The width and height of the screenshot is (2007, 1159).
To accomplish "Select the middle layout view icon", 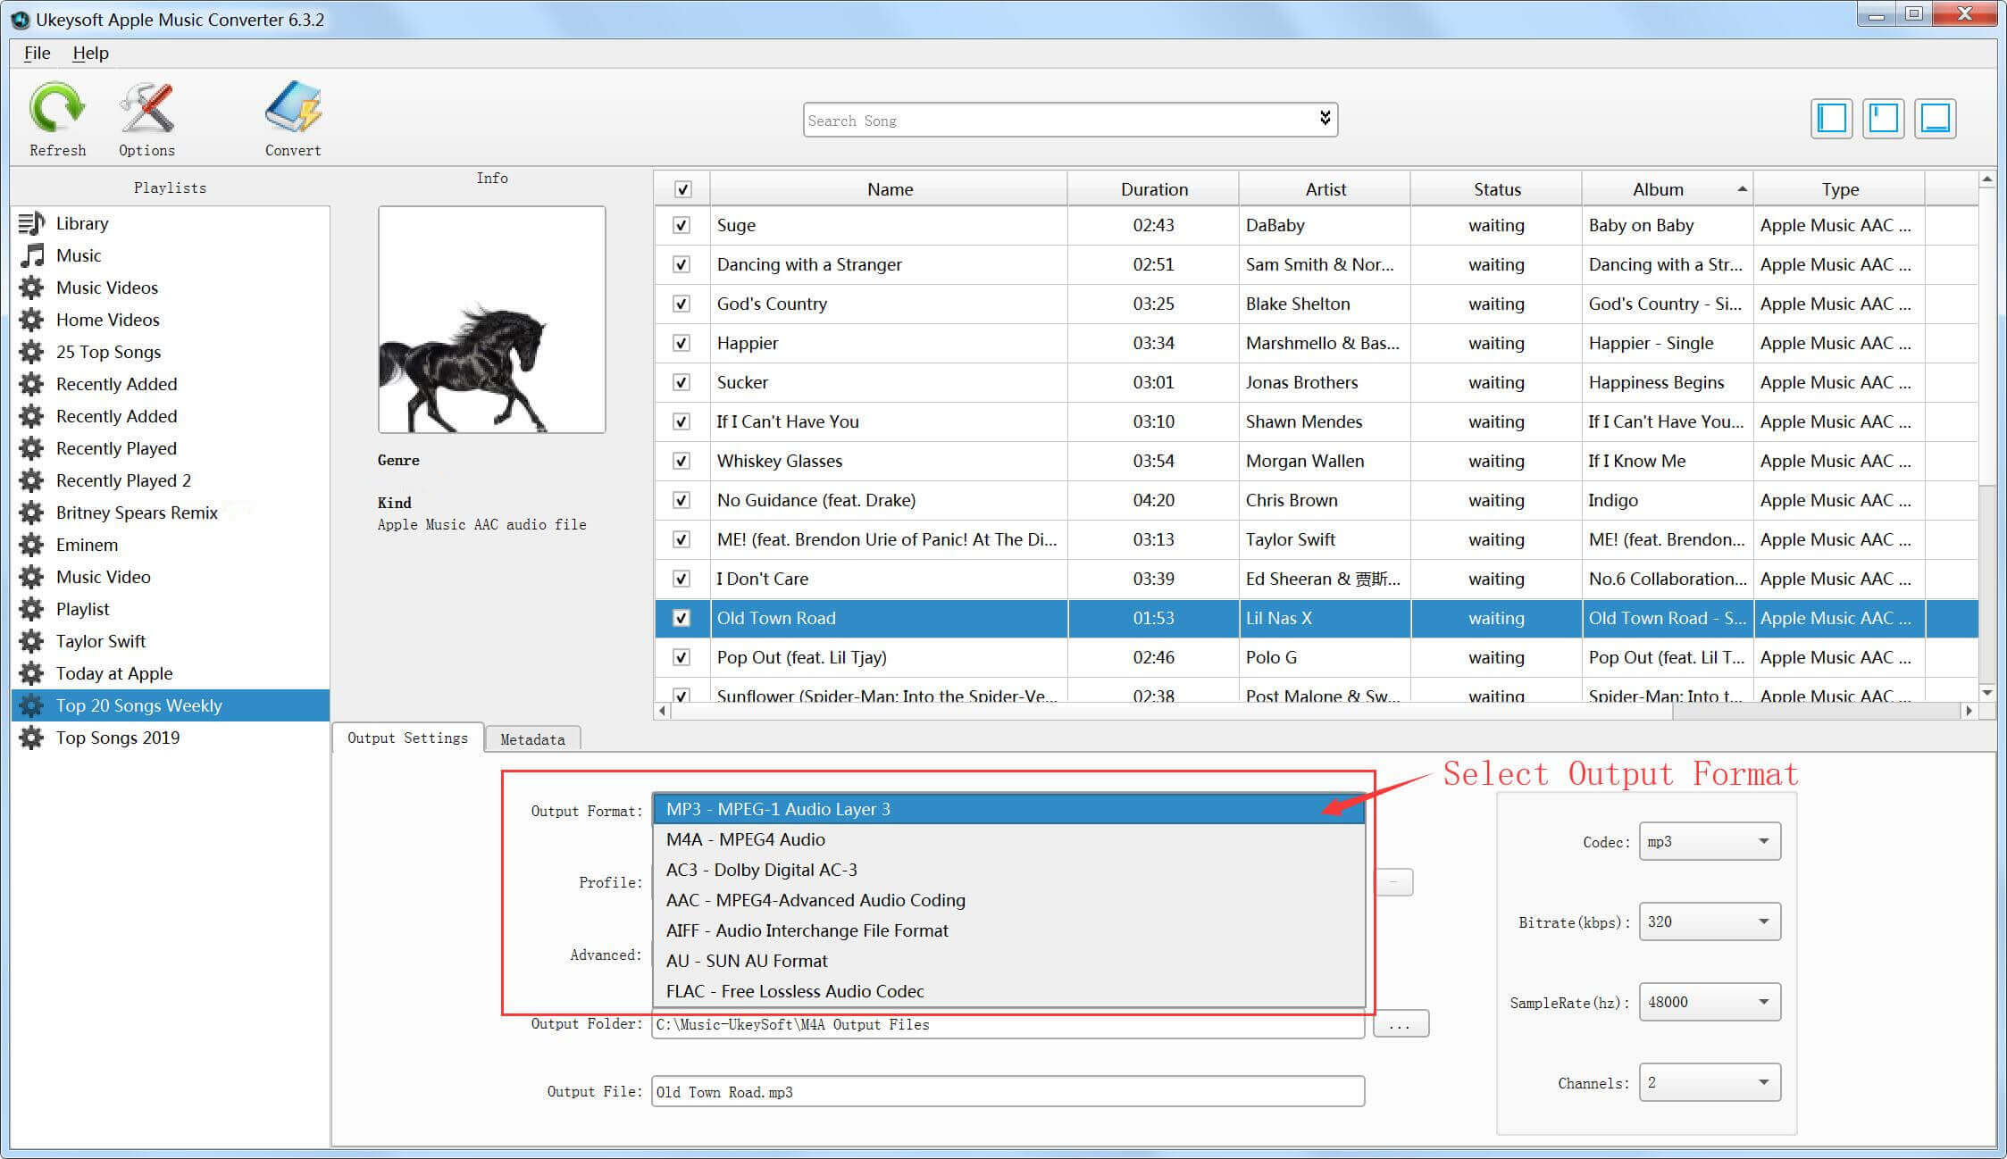I will (1883, 119).
